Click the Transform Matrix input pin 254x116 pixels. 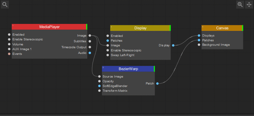coord(99,91)
